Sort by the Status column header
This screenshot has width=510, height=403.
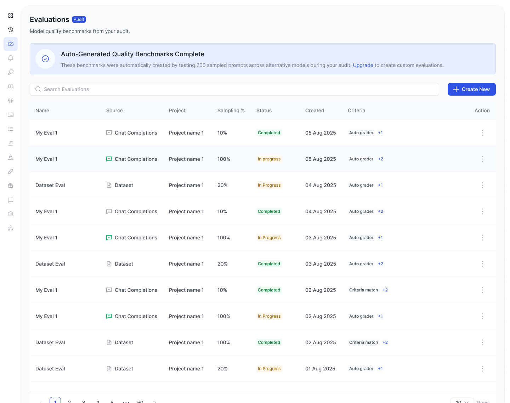click(x=264, y=110)
